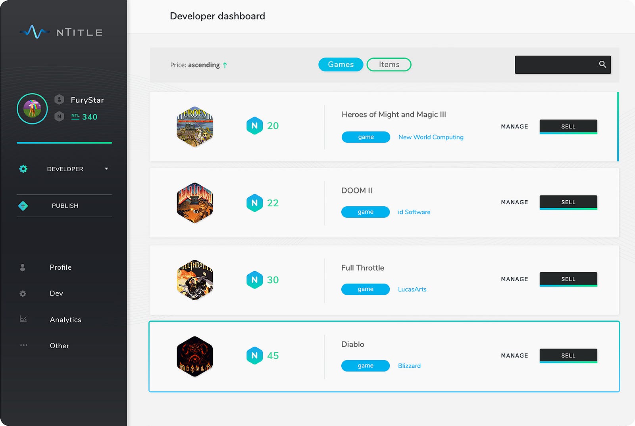Screen dimensions: 635x426
Task: Click the price 30 value
Action: tap(273, 280)
